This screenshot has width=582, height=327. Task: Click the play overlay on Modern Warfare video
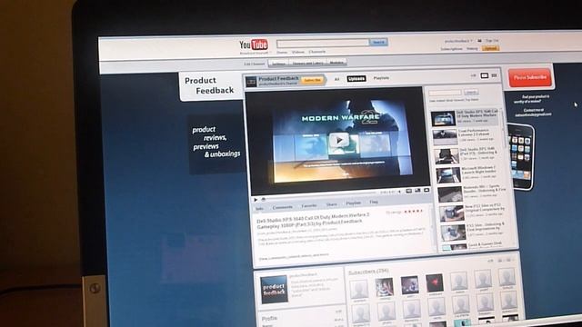point(338,141)
